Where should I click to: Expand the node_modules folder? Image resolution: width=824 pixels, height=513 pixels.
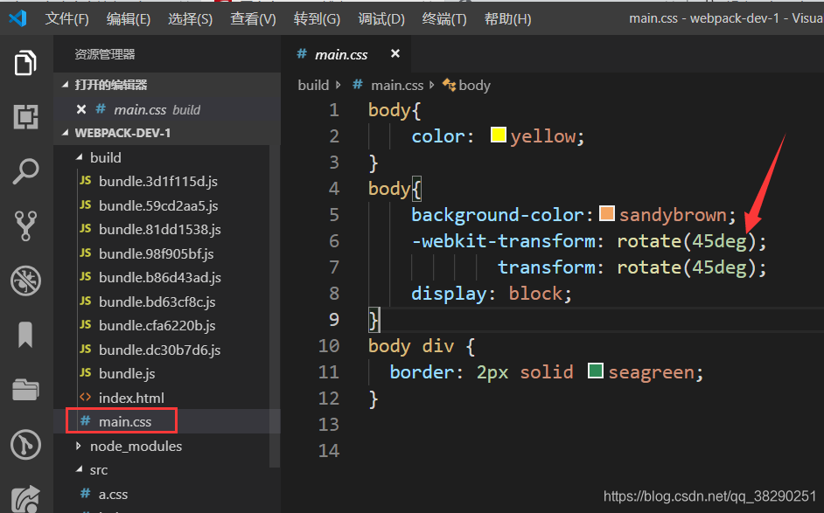tap(79, 446)
